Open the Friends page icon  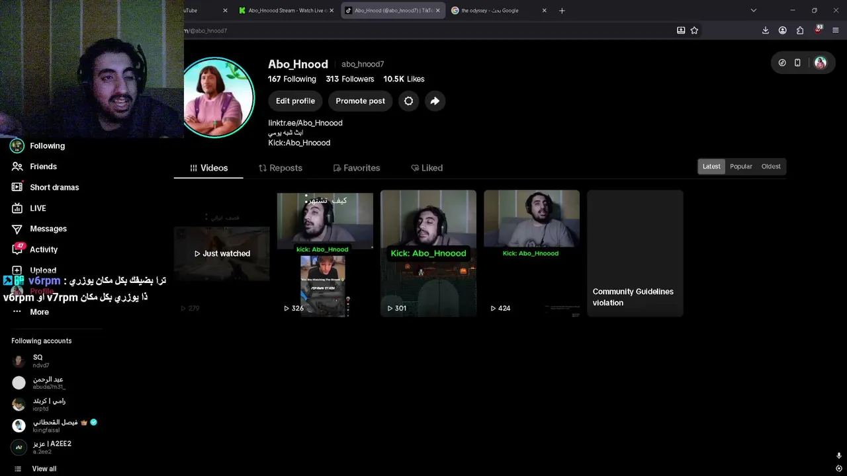(17, 167)
